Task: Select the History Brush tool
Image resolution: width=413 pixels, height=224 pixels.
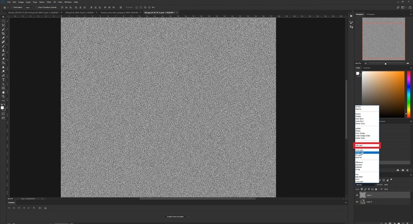Action: 3,55
